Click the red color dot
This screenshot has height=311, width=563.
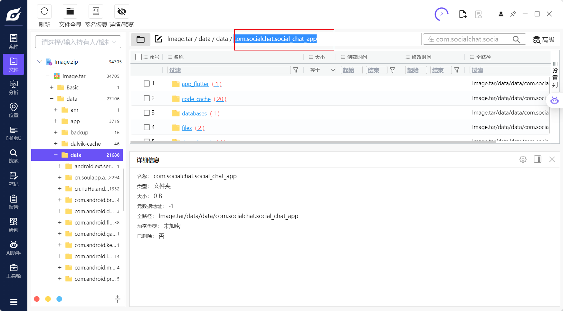pos(37,299)
